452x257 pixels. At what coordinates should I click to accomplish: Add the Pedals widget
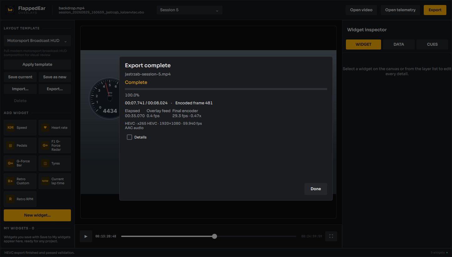pos(20,145)
